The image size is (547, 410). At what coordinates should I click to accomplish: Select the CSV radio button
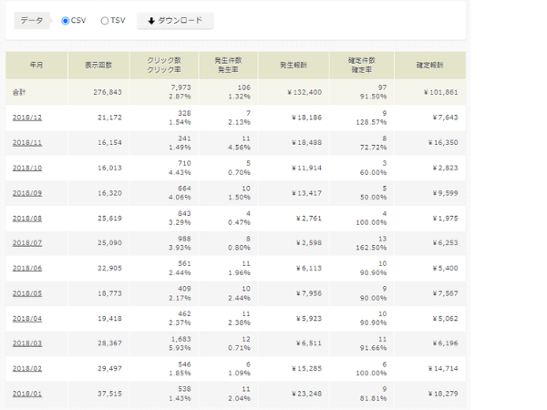(66, 21)
